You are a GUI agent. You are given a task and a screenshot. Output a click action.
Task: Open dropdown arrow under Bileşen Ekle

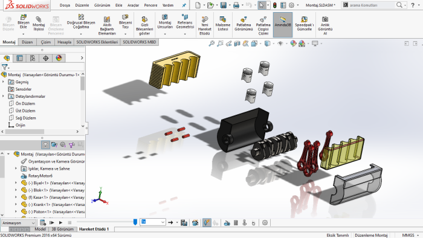(x=24, y=34)
